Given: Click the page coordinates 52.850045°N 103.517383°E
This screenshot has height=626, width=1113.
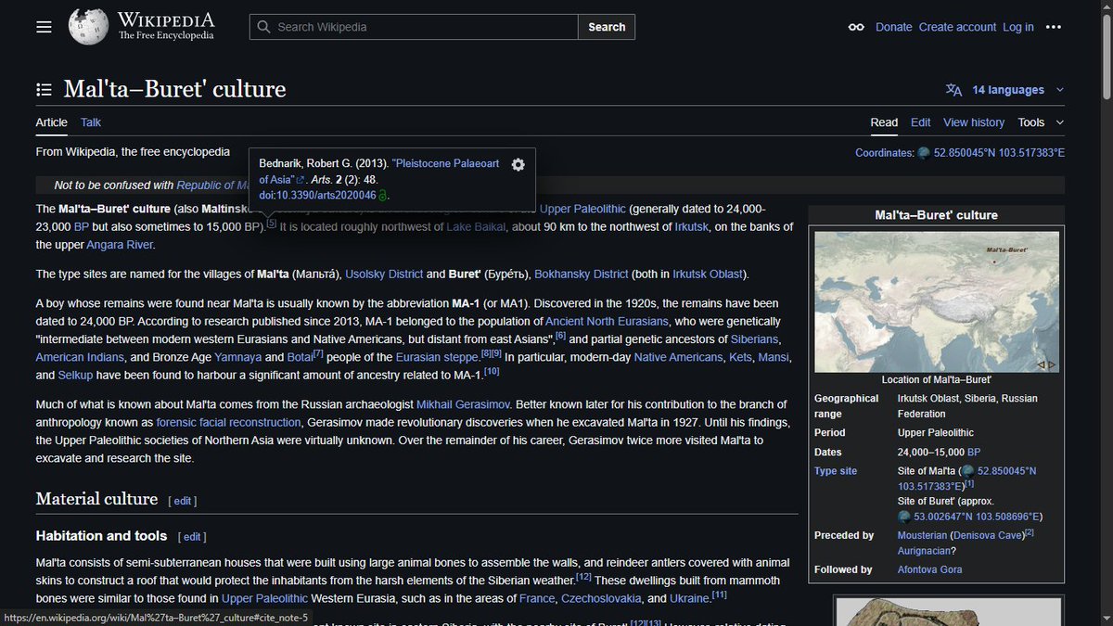Looking at the screenshot, I should (999, 153).
